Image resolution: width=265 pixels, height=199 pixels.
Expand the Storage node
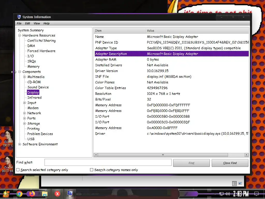coord(25,124)
